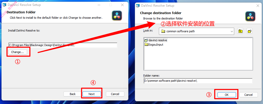Click DaVinci Resolve logo in left dialog

[117, 16]
